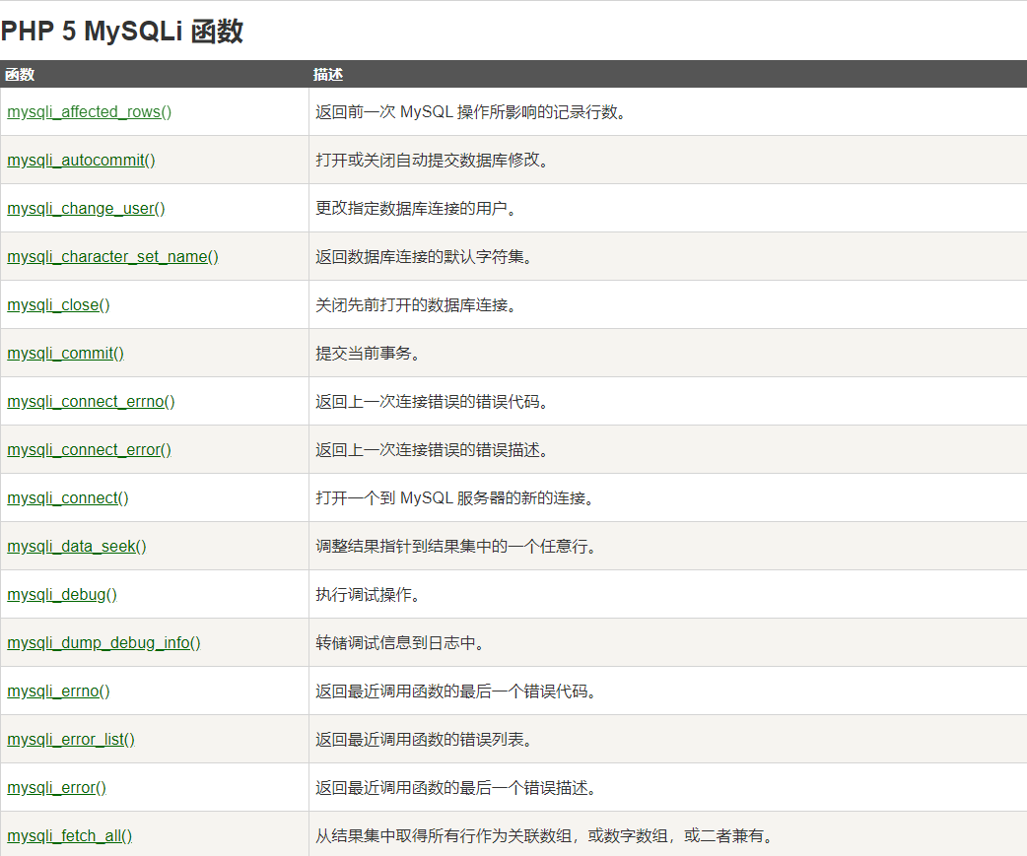Click the 函数 column header

pyautogui.click(x=20, y=75)
